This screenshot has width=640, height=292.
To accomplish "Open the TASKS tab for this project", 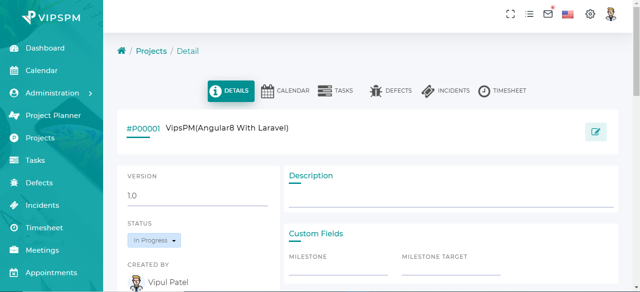I will click(x=336, y=91).
